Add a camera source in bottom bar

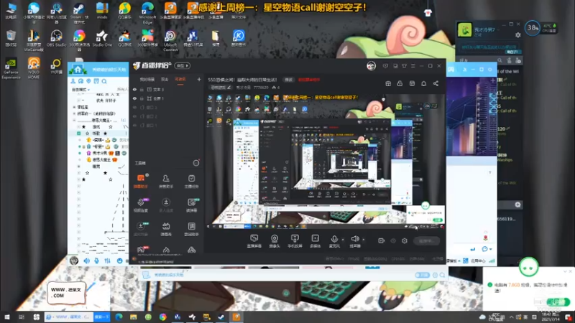(x=275, y=241)
